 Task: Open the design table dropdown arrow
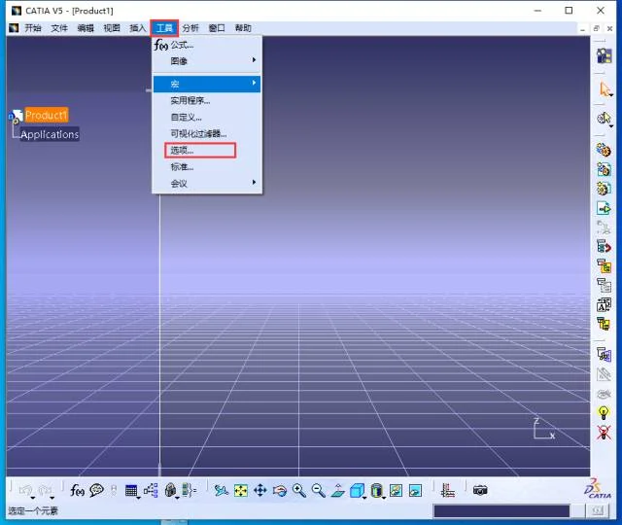138,498
